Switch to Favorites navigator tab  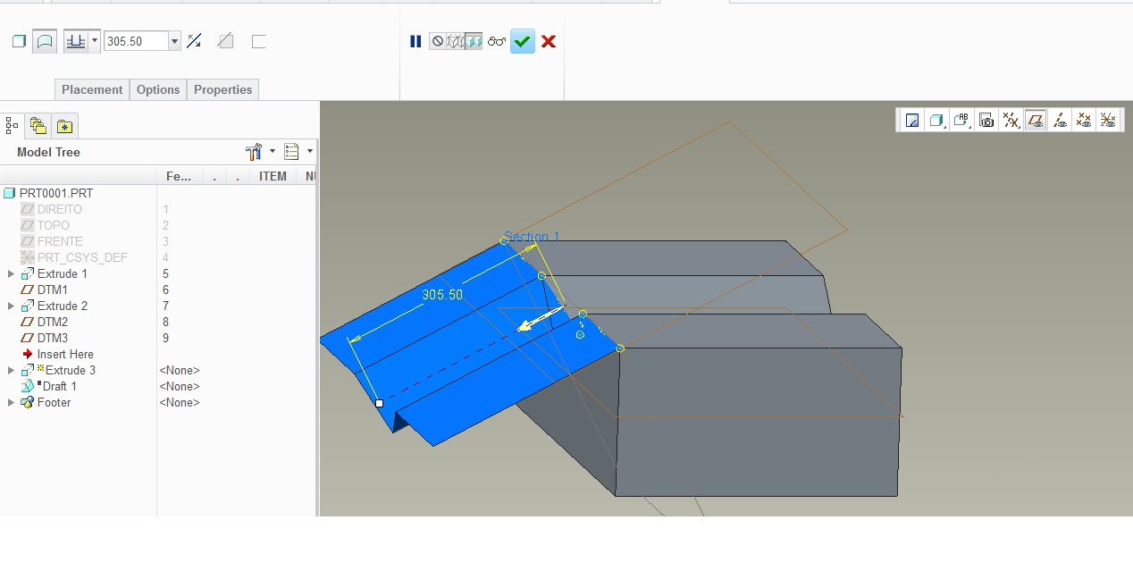click(x=64, y=126)
